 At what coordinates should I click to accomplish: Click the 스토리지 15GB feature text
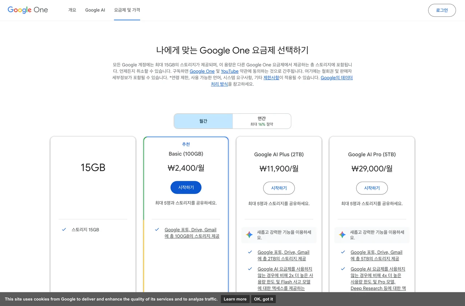[85, 230]
